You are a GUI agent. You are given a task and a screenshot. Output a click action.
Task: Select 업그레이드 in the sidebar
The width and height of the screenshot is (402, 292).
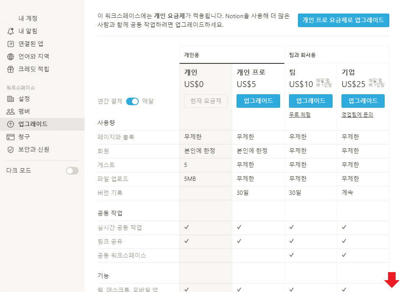[x=42, y=124]
